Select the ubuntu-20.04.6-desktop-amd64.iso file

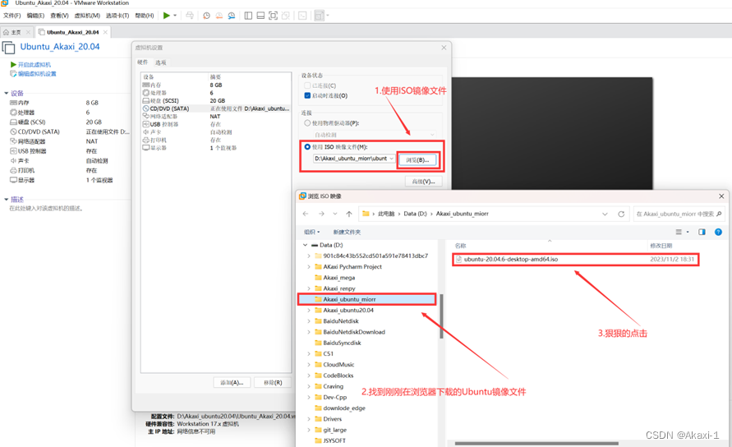coord(575,259)
